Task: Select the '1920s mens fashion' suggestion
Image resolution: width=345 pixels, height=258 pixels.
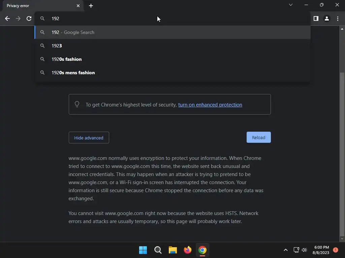Action: (x=172, y=73)
